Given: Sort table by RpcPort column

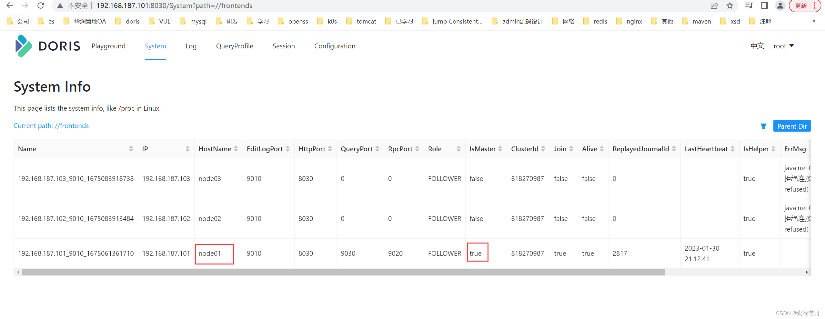Looking at the screenshot, I should pos(417,149).
